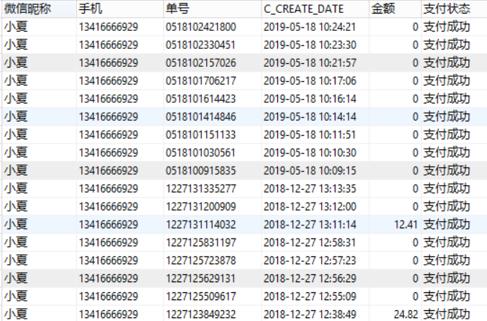The image size is (487, 321).
Task: Select date cell 2018-12-27 13:13:35
Action: click(310, 189)
